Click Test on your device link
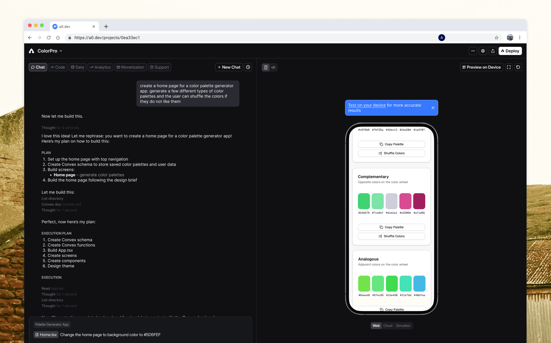Screen dimensions: 551x343 tap(367, 105)
